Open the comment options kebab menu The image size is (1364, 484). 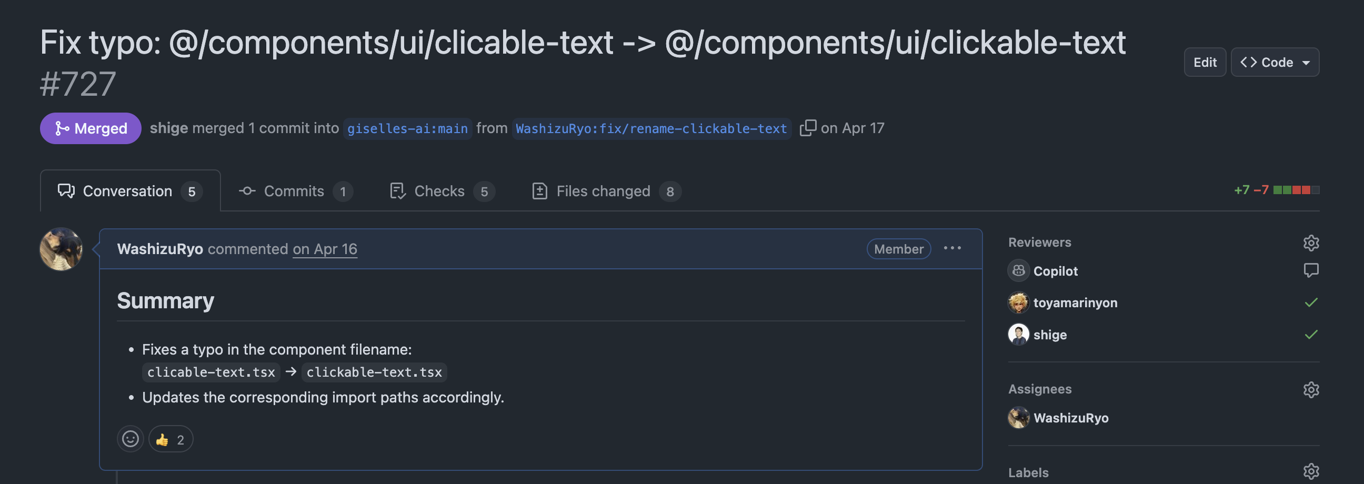point(952,248)
